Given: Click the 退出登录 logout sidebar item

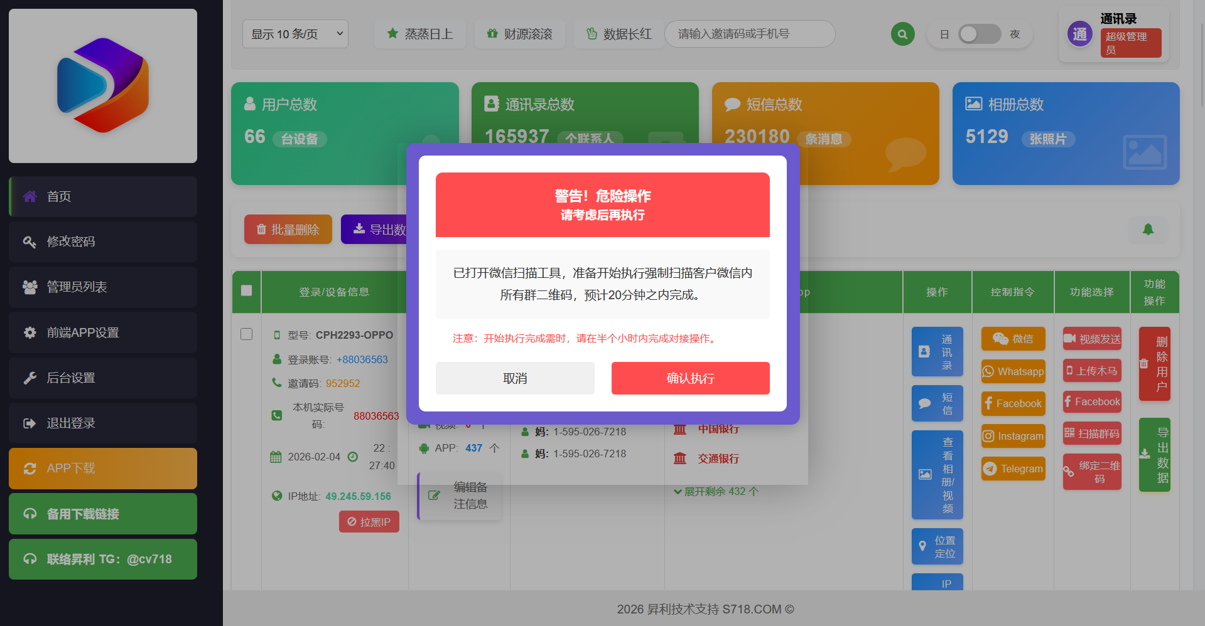Looking at the screenshot, I should (x=103, y=423).
